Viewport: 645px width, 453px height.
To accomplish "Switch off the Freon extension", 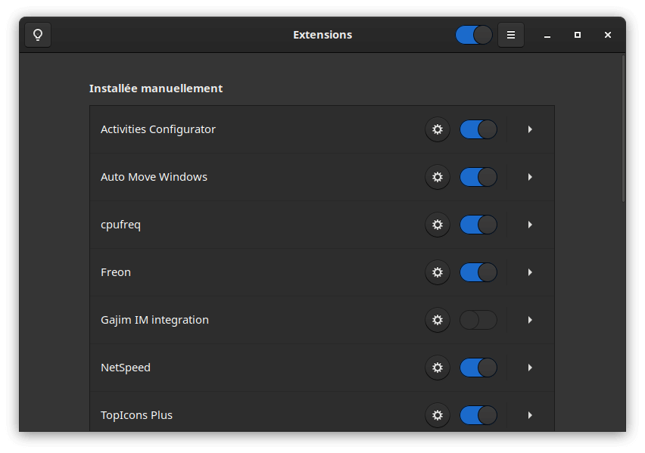I will click(x=478, y=272).
